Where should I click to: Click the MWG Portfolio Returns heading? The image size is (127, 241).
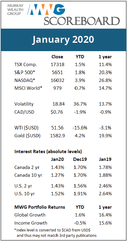pyautogui.click(x=40, y=207)
